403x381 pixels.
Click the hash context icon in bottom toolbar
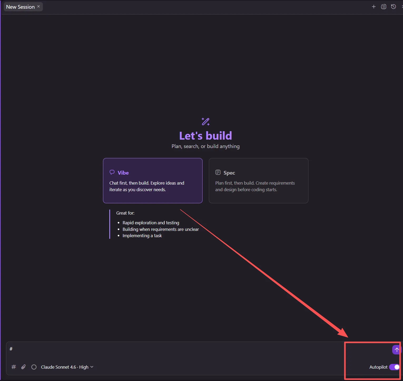coord(14,367)
